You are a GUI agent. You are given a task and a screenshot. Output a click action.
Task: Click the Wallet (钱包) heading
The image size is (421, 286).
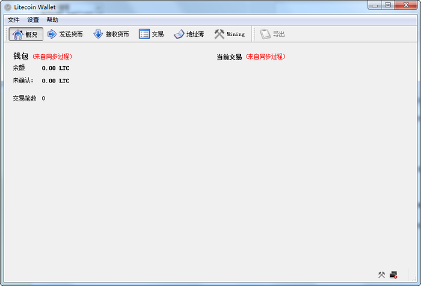pos(21,56)
